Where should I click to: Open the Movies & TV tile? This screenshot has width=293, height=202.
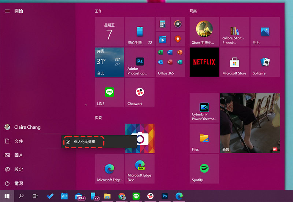point(163,39)
